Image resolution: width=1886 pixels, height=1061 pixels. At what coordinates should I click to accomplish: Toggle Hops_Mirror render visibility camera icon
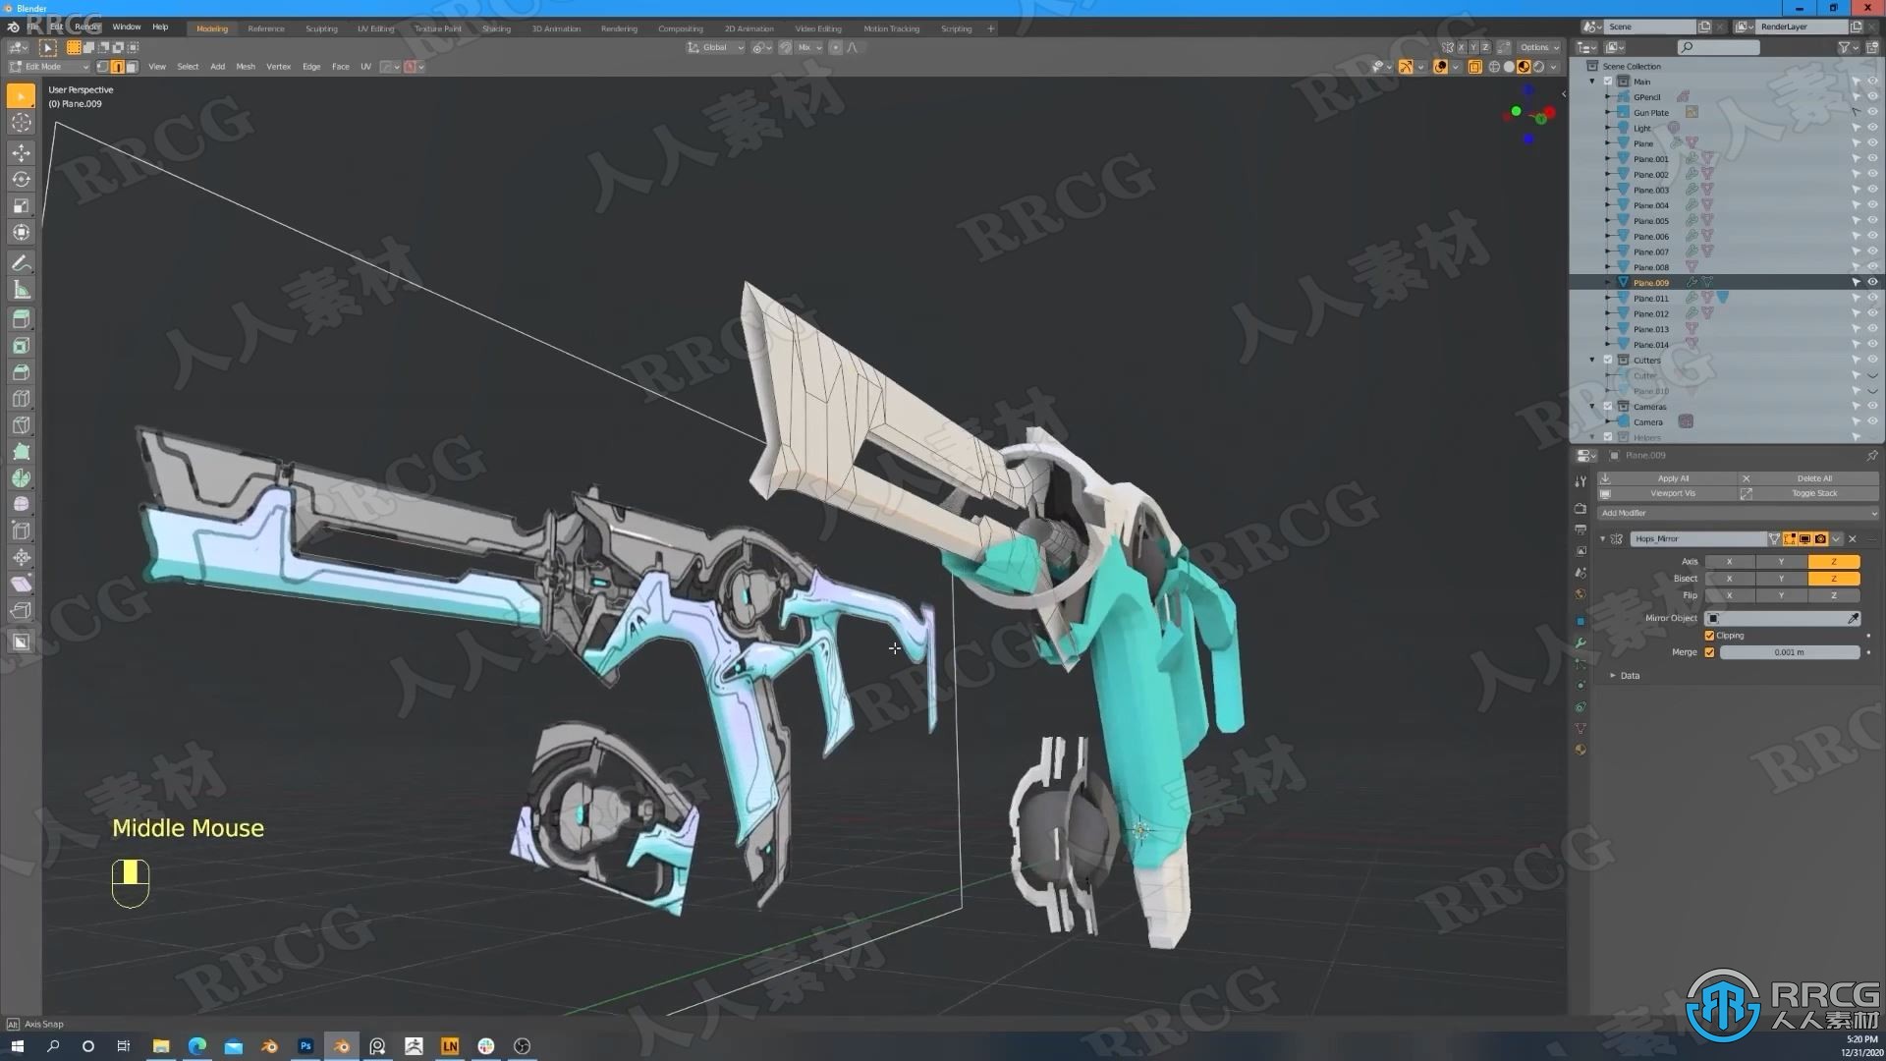(x=1820, y=538)
